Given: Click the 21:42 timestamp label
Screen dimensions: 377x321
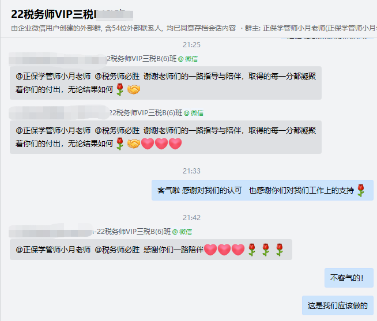Looking at the screenshot, I should [191, 218].
